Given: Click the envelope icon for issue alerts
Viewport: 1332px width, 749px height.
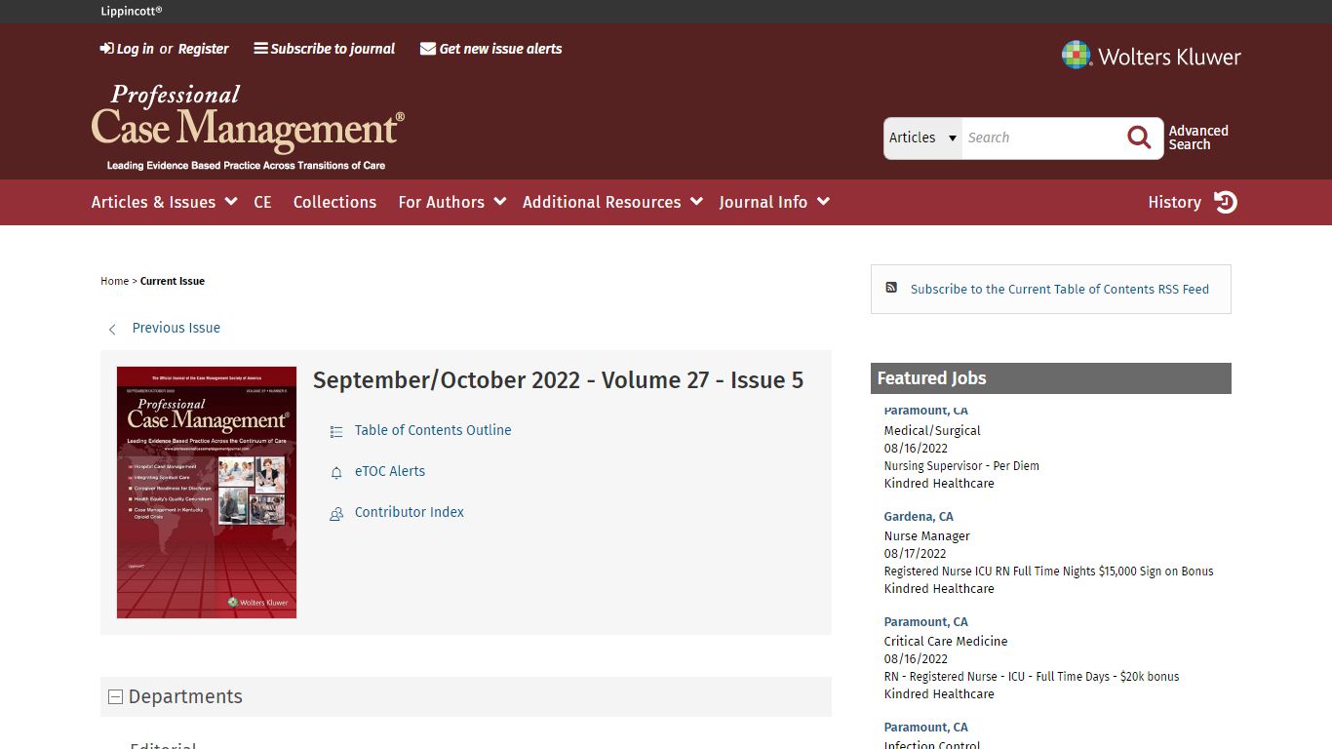Looking at the screenshot, I should pyautogui.click(x=428, y=49).
